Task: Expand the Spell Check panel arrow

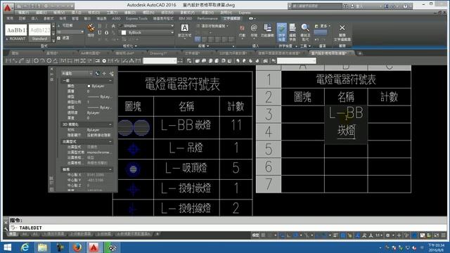Action: click(x=296, y=46)
